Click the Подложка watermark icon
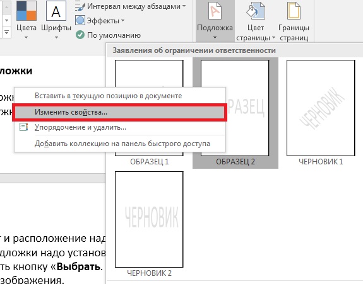This screenshot has width=363, height=284. click(215, 11)
